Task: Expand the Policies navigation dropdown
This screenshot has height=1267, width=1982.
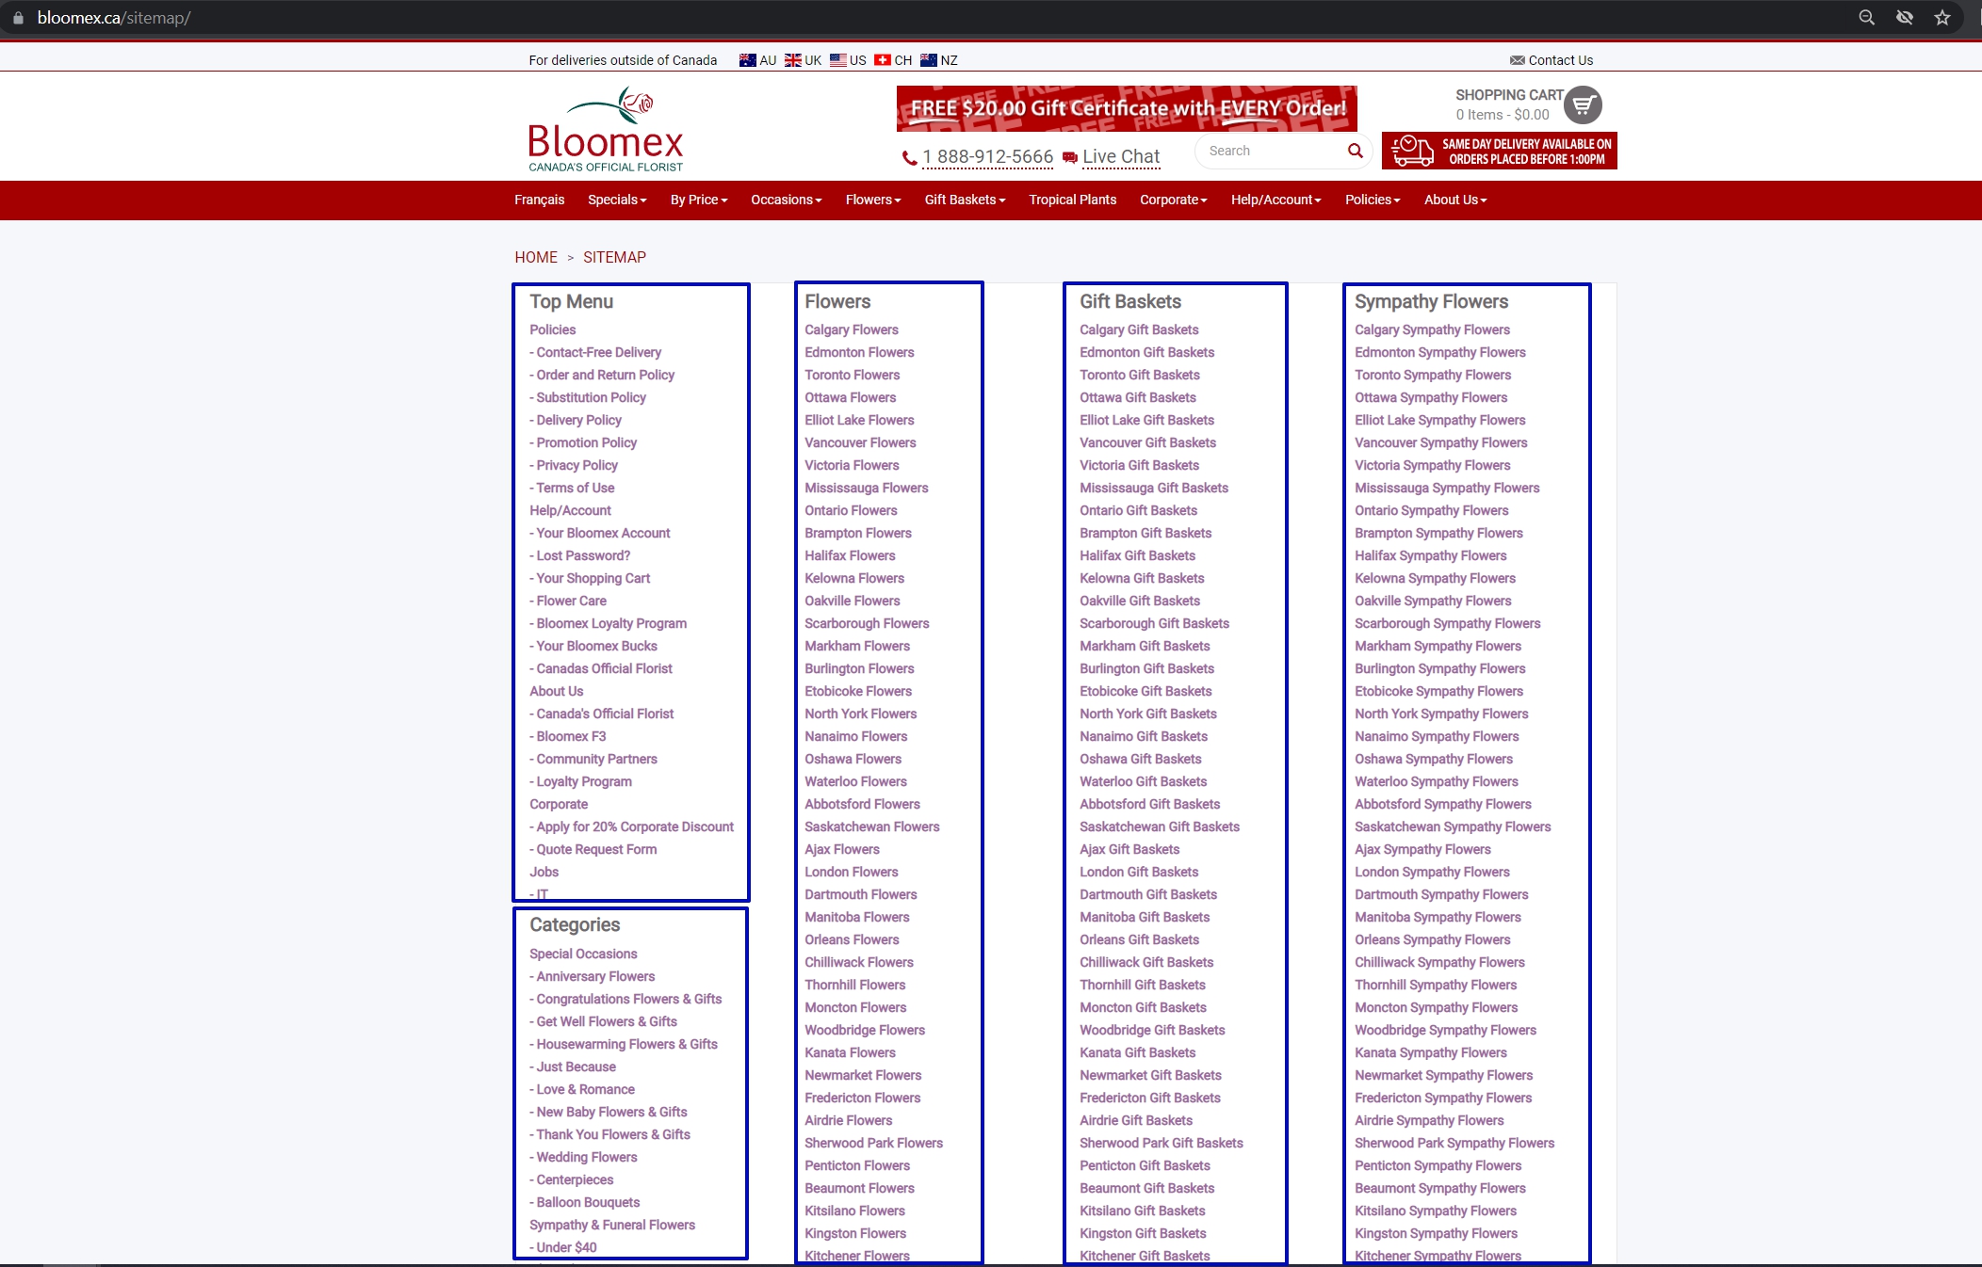Action: tap(1373, 200)
